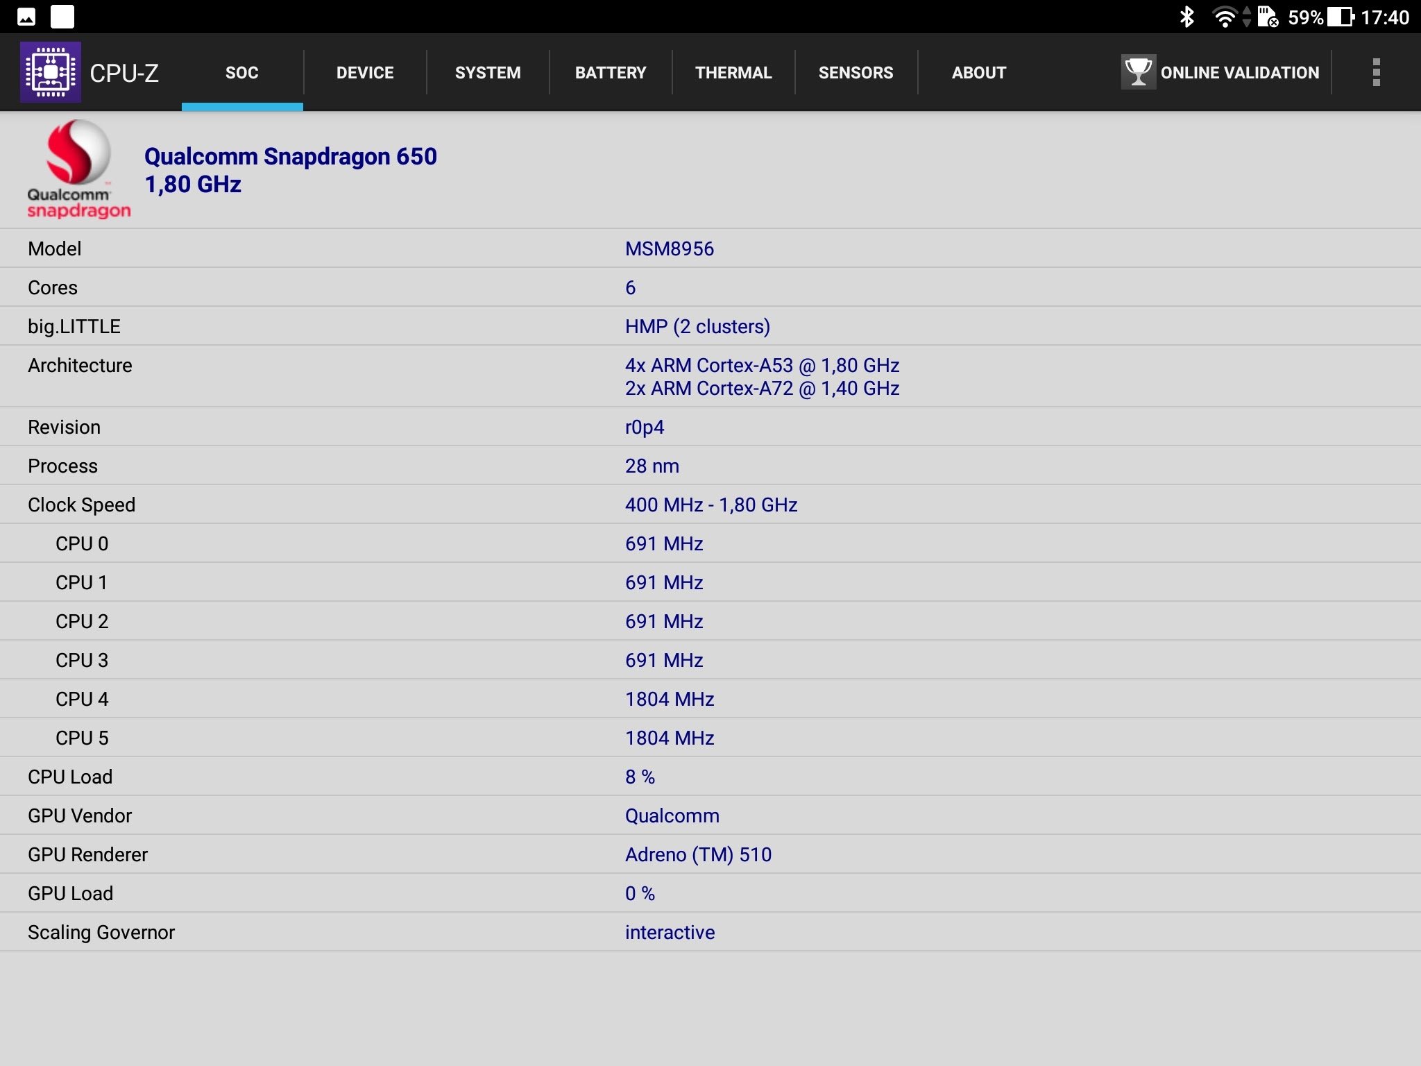Select the Cores label
Image resolution: width=1421 pixels, height=1066 pixels.
[x=53, y=287]
